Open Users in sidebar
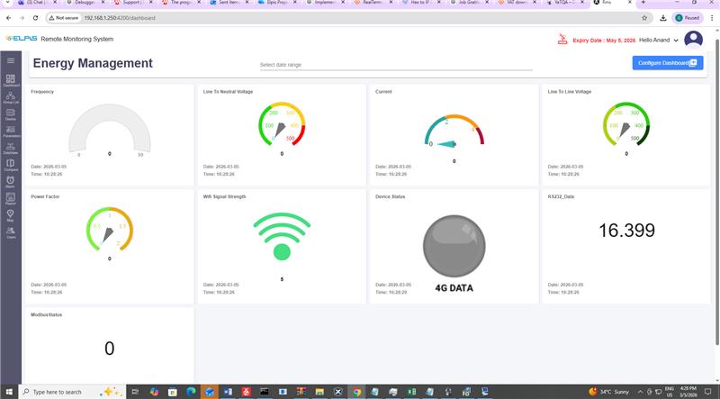The height and width of the screenshot is (399, 720). [x=10, y=231]
